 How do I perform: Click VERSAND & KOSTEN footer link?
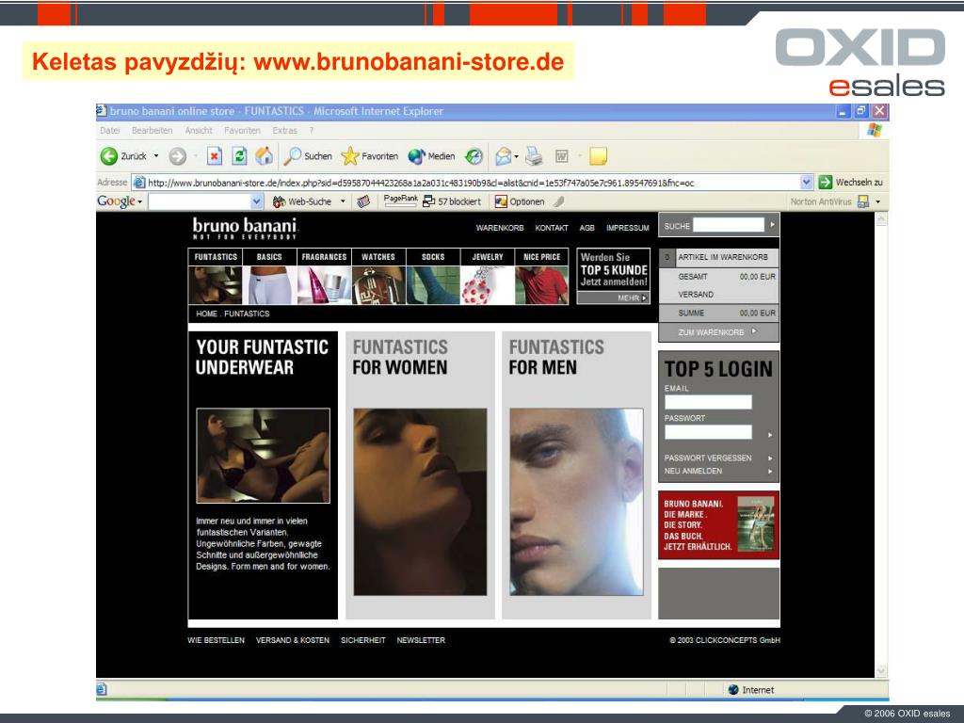(293, 640)
